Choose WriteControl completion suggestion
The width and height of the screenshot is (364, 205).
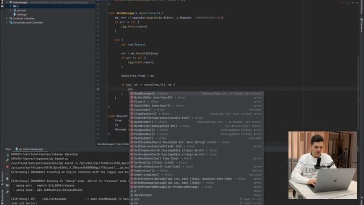click(196, 179)
